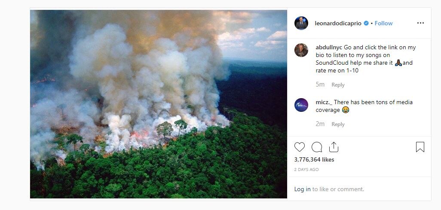Open the leonardodicaprio username link

pos(339,23)
